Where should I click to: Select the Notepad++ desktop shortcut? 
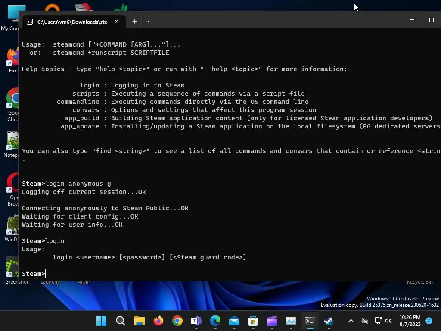coord(11,144)
